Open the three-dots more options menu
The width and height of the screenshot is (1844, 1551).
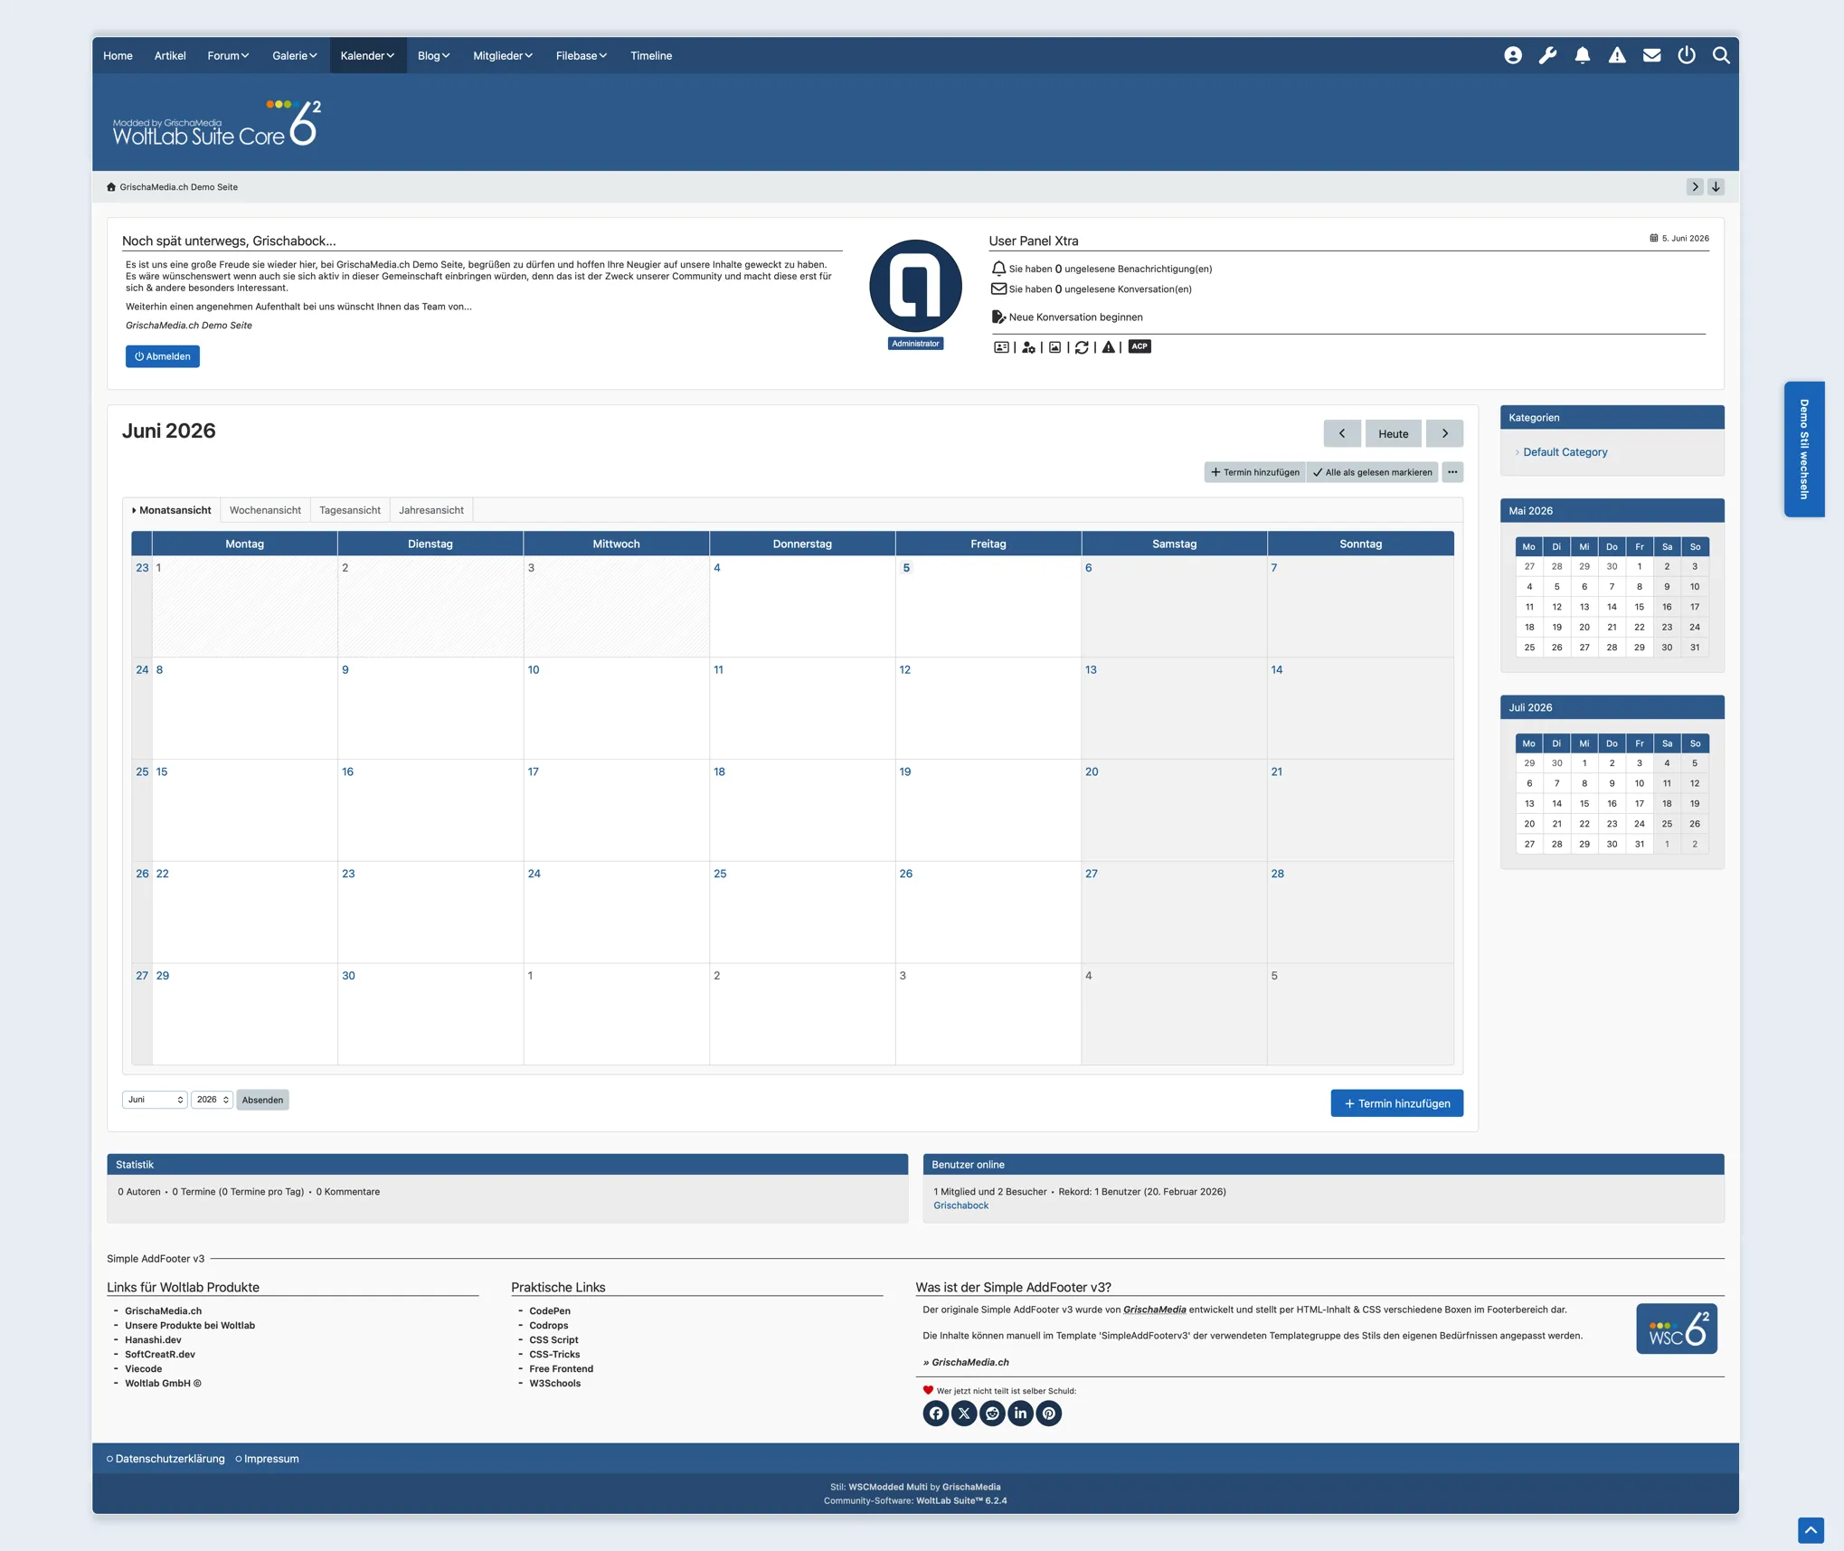click(1452, 472)
